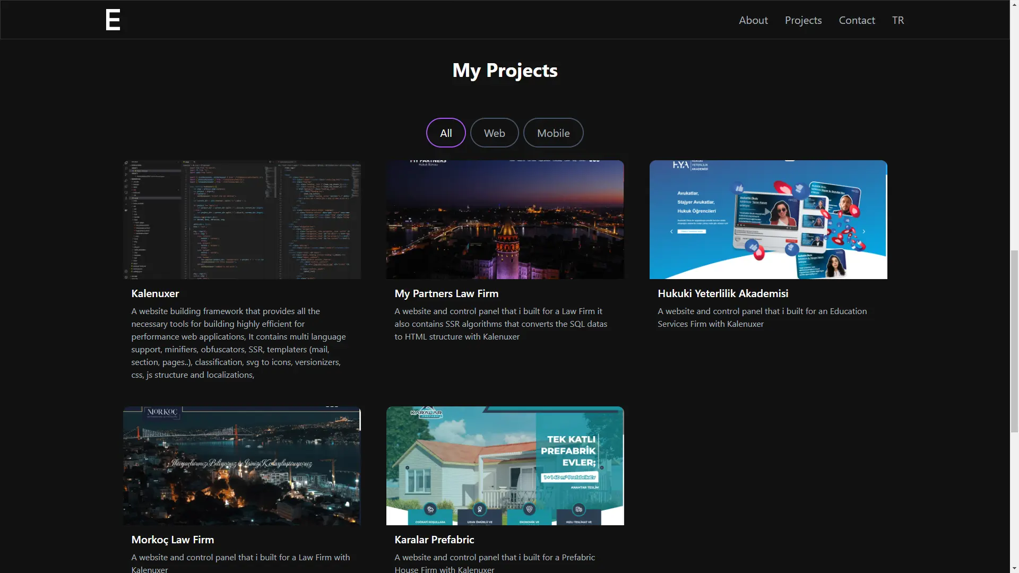1019x573 pixels.
Task: Switch language with TR toggle
Action: click(x=897, y=20)
